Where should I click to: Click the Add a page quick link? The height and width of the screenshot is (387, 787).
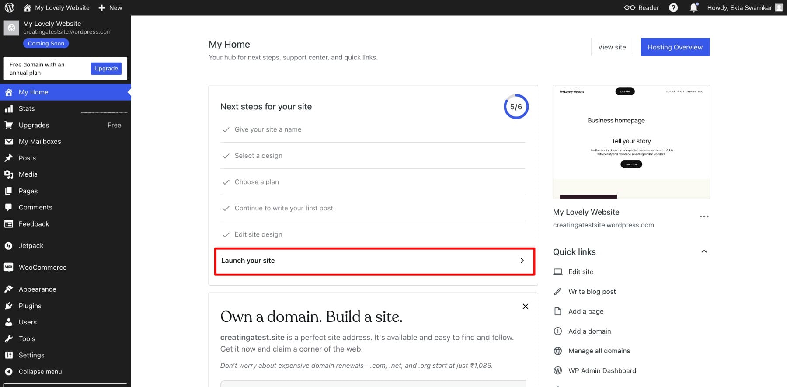pos(586,311)
